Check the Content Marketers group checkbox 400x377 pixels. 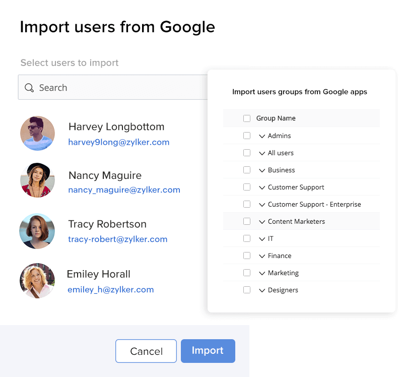[247, 221]
